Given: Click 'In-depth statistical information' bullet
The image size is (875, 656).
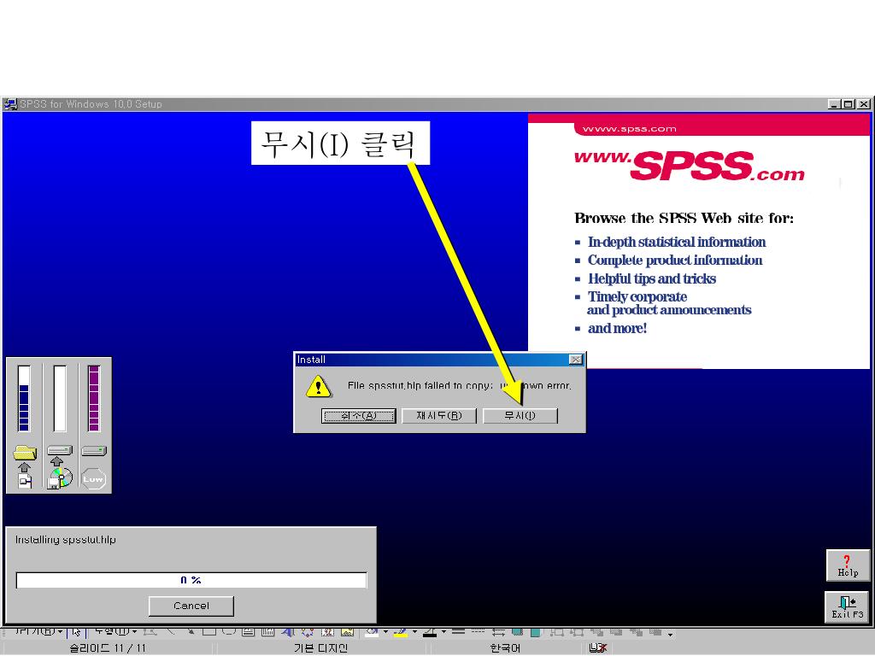Looking at the screenshot, I should coord(677,242).
